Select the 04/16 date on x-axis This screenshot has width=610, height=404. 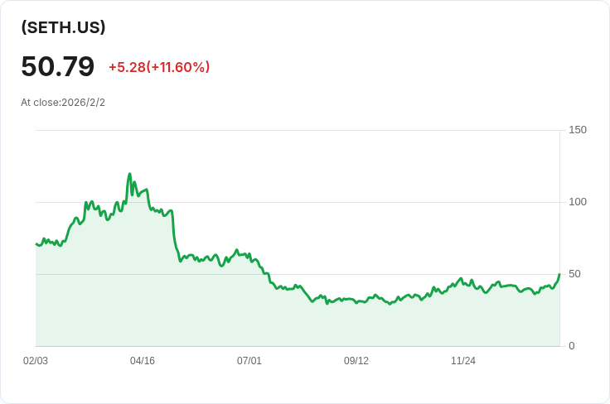pos(143,361)
